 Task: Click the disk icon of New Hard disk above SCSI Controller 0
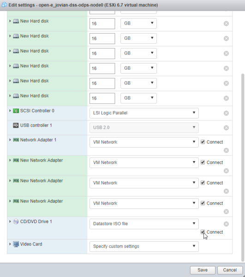point(16,96)
